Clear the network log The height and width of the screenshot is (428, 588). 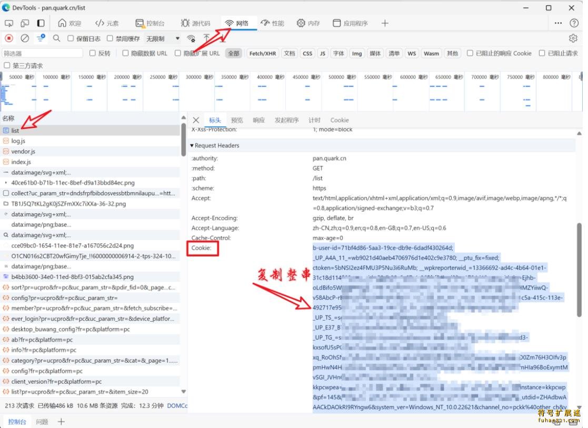tap(25, 38)
